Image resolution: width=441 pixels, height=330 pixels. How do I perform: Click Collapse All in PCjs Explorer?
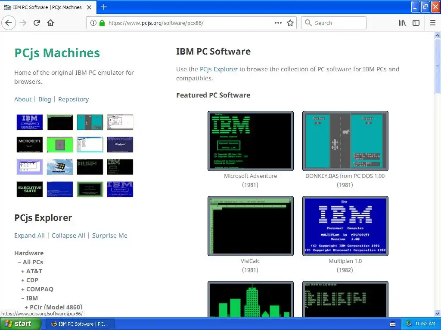pos(68,235)
